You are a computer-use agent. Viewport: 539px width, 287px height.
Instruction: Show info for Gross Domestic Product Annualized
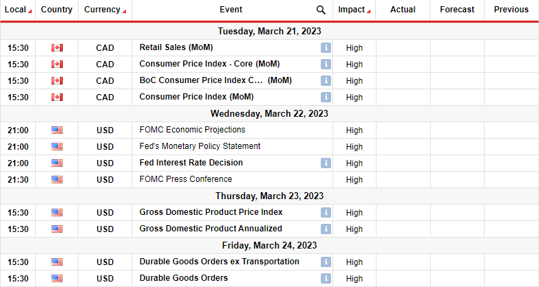point(326,229)
